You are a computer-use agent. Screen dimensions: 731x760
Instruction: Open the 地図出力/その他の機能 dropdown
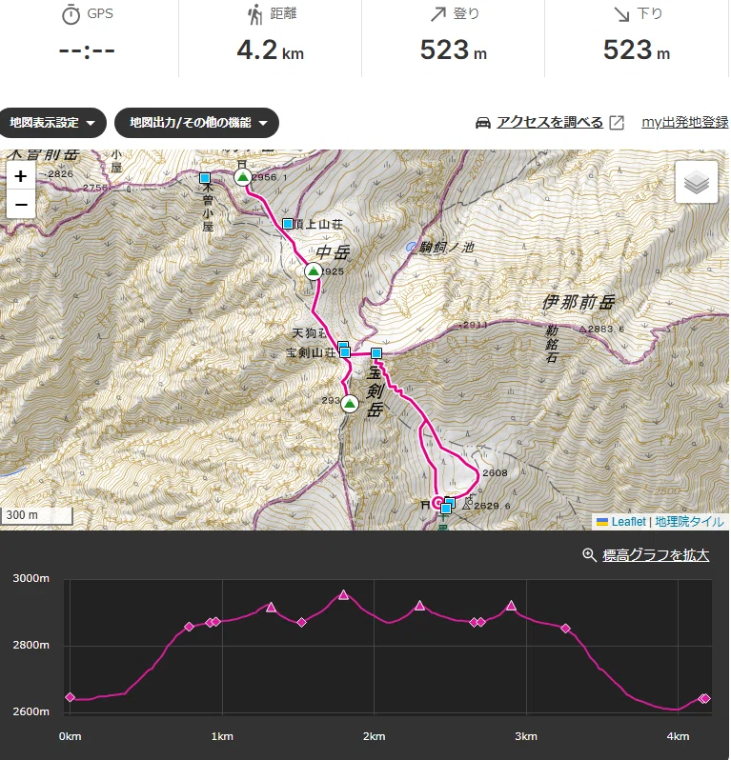[x=196, y=123]
